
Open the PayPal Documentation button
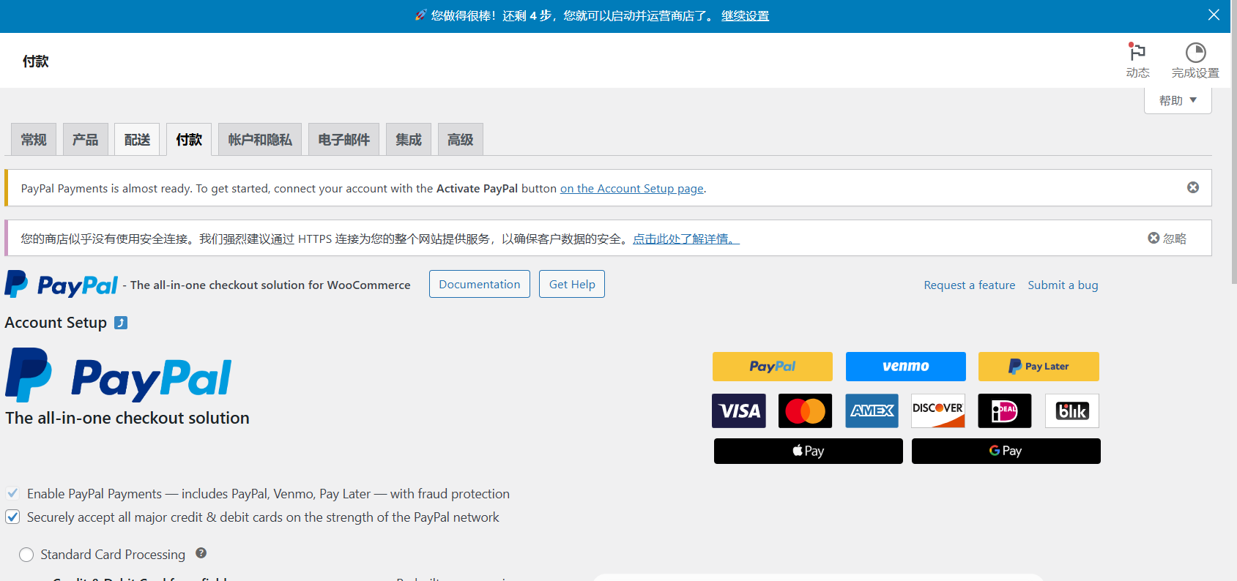point(480,284)
